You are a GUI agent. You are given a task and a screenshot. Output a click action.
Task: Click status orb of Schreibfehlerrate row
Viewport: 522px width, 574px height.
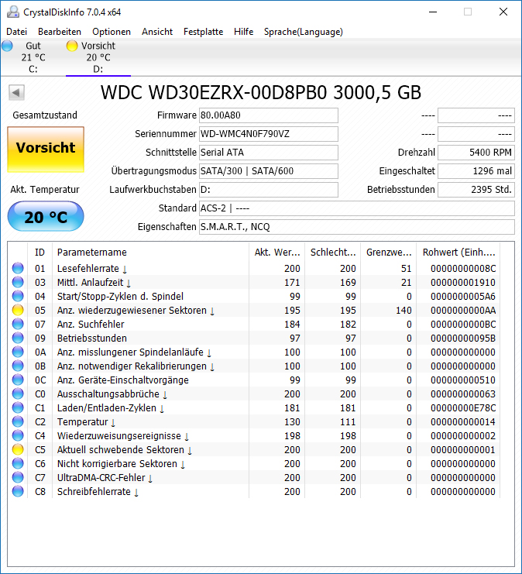[x=18, y=491]
